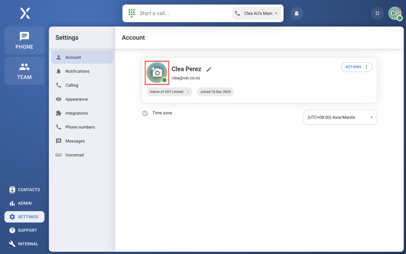
Task: Go to CONTACTS
Action: [24, 190]
